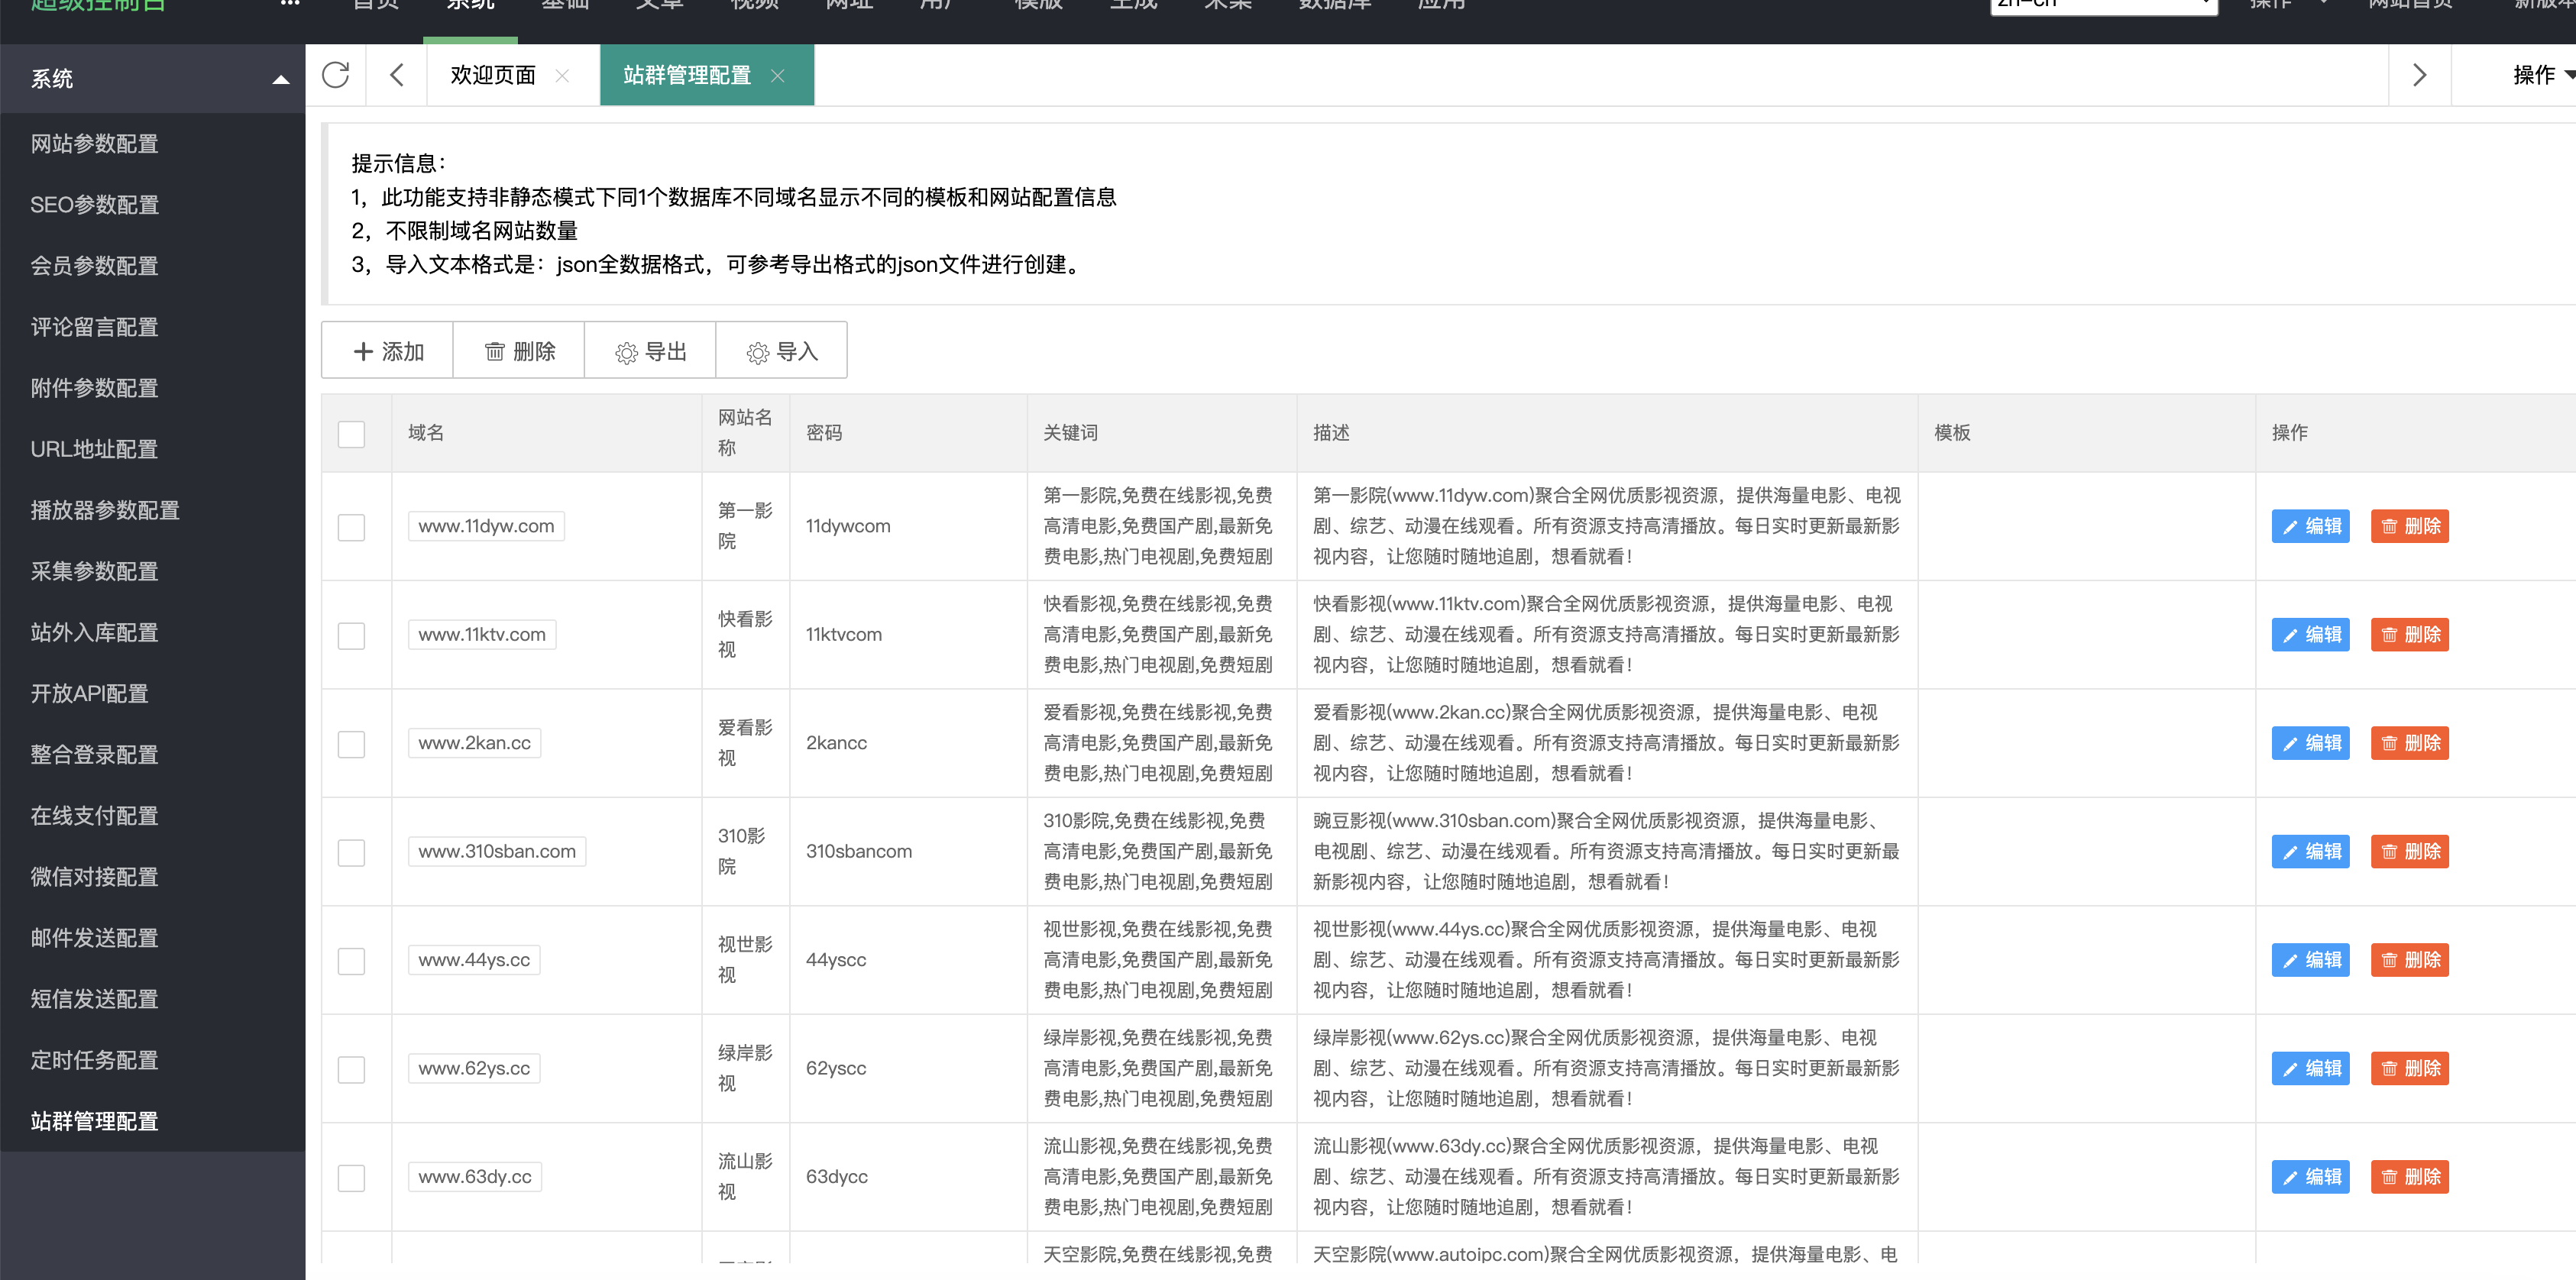Open 站外入库配置 in sidebar
Image resolution: width=2576 pixels, height=1280 pixels.
[153, 632]
